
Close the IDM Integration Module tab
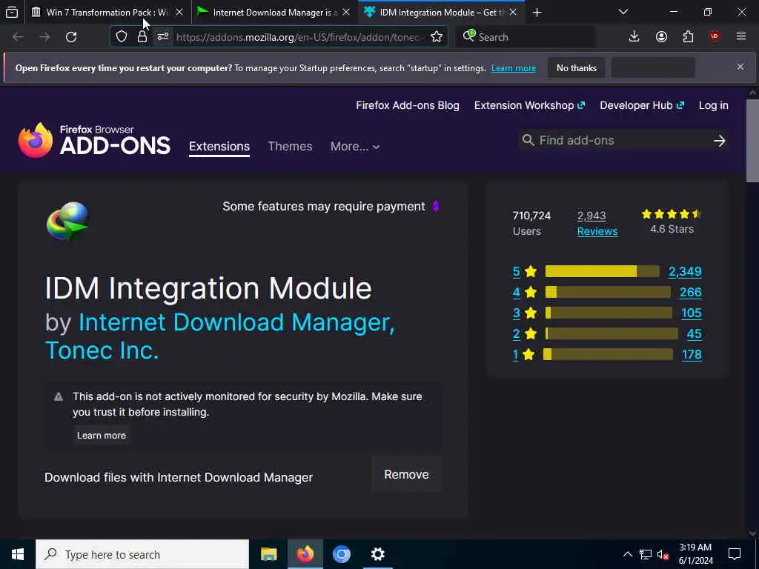[x=513, y=13]
